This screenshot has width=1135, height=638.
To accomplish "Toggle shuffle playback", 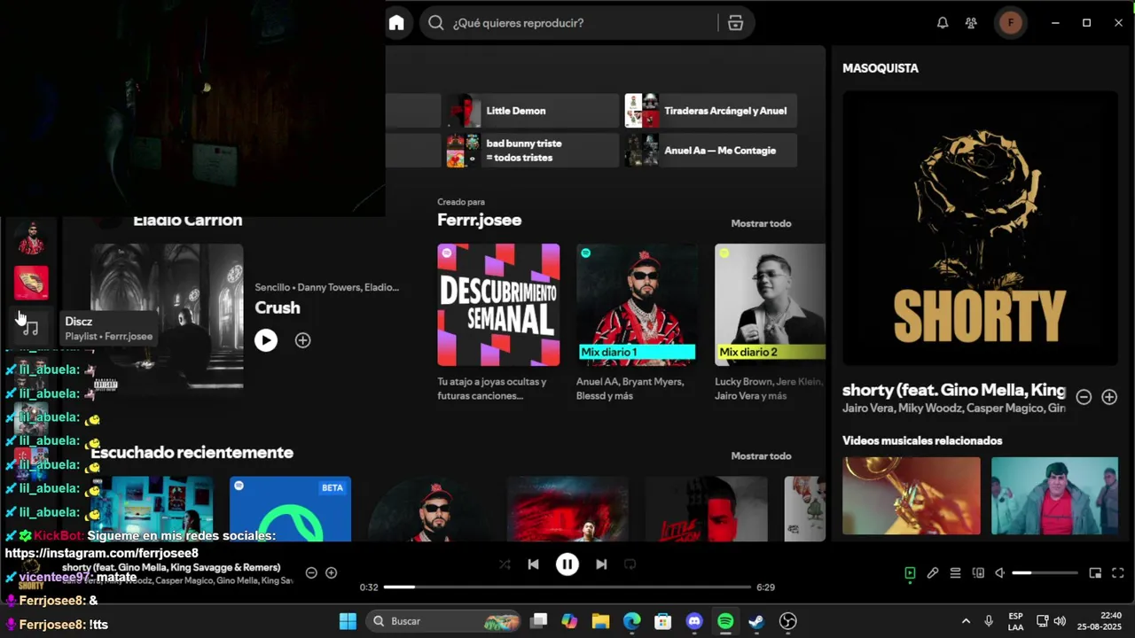I will coord(505,564).
